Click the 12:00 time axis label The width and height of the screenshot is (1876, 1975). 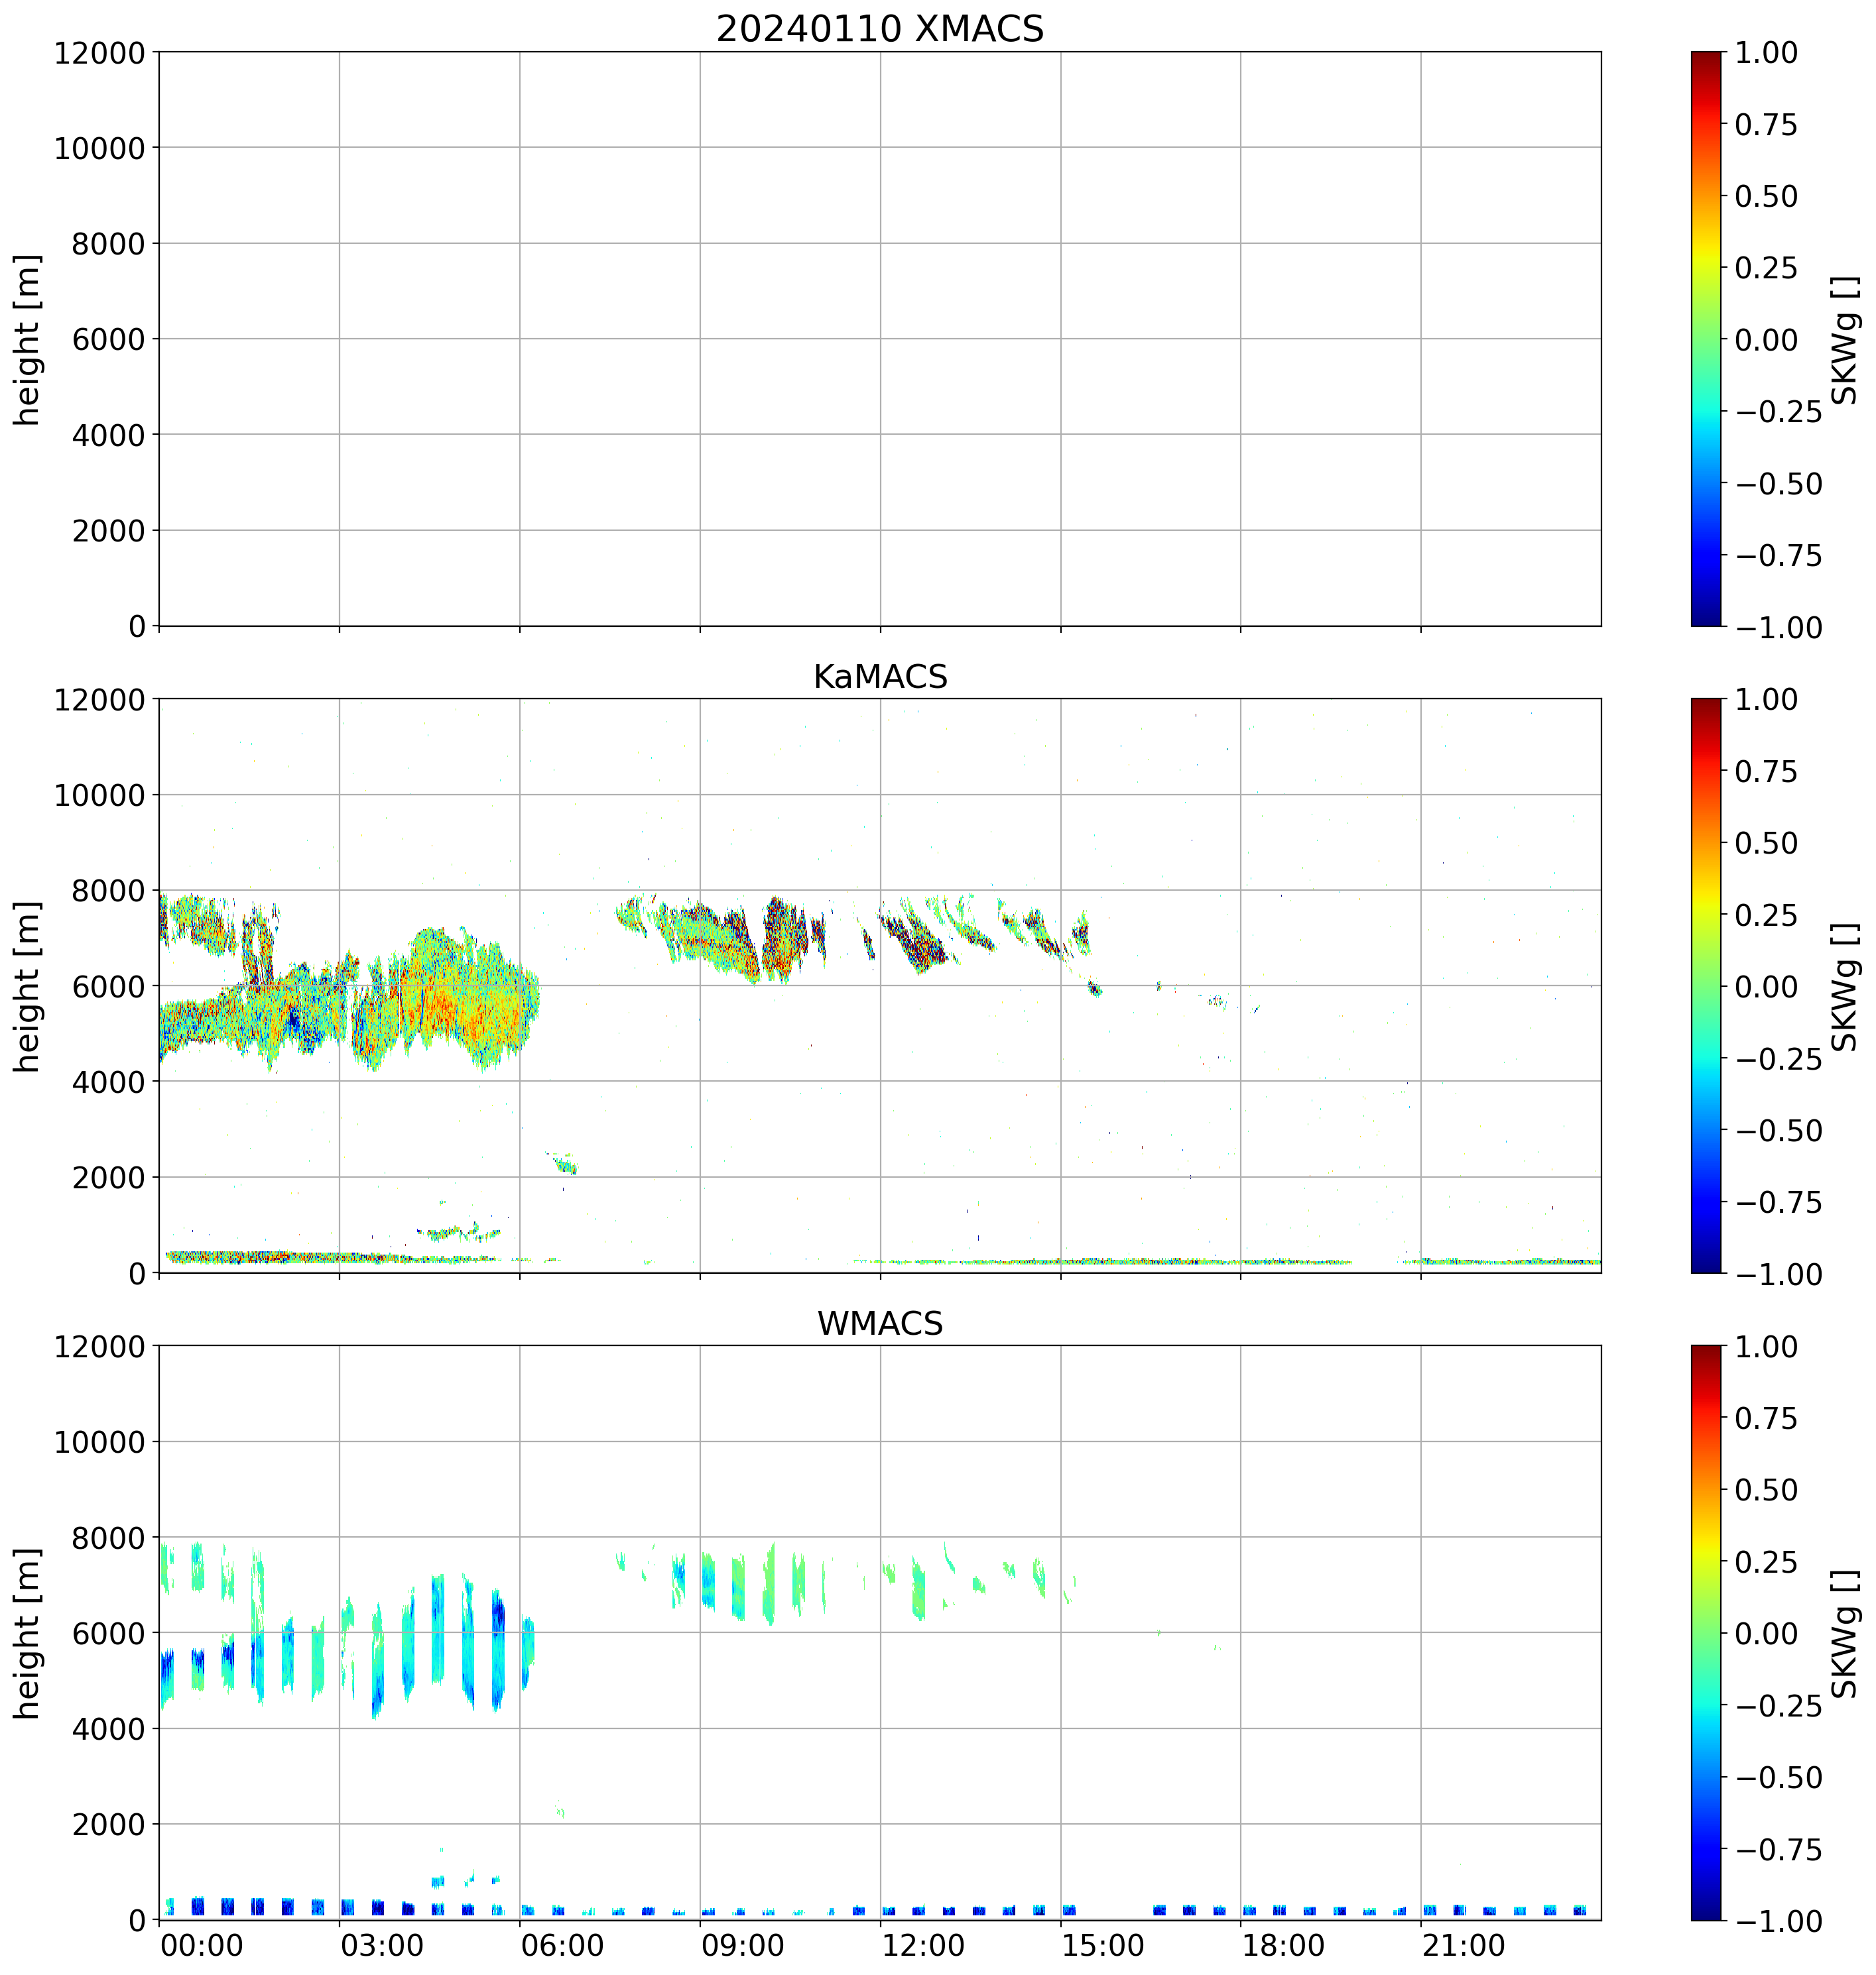click(923, 1946)
